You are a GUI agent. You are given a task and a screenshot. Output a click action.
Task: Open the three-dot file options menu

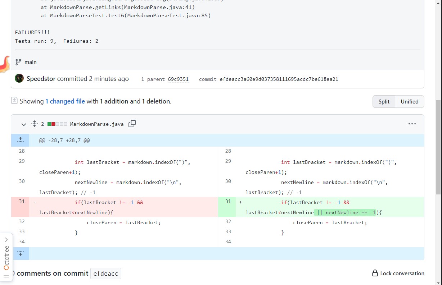coord(412,124)
